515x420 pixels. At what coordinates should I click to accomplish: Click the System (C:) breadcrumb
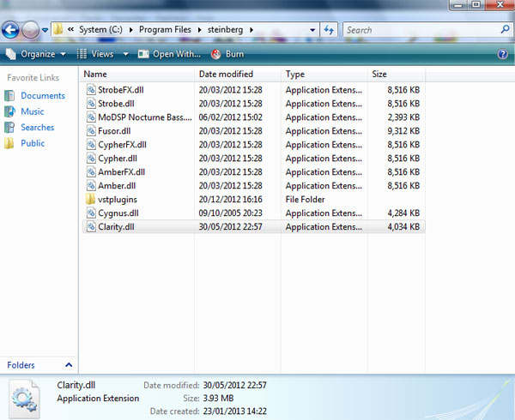pyautogui.click(x=100, y=29)
